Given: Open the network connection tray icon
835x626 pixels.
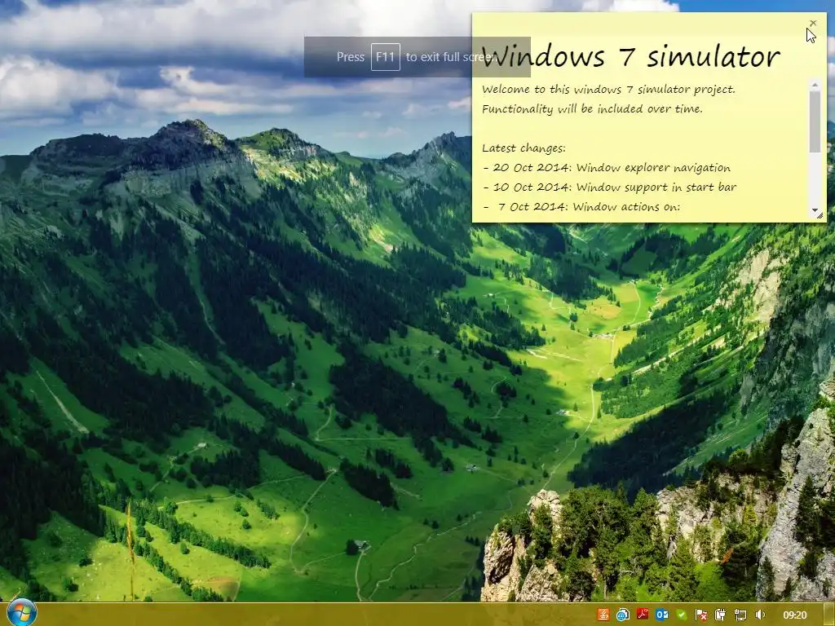Looking at the screenshot, I should [740, 615].
